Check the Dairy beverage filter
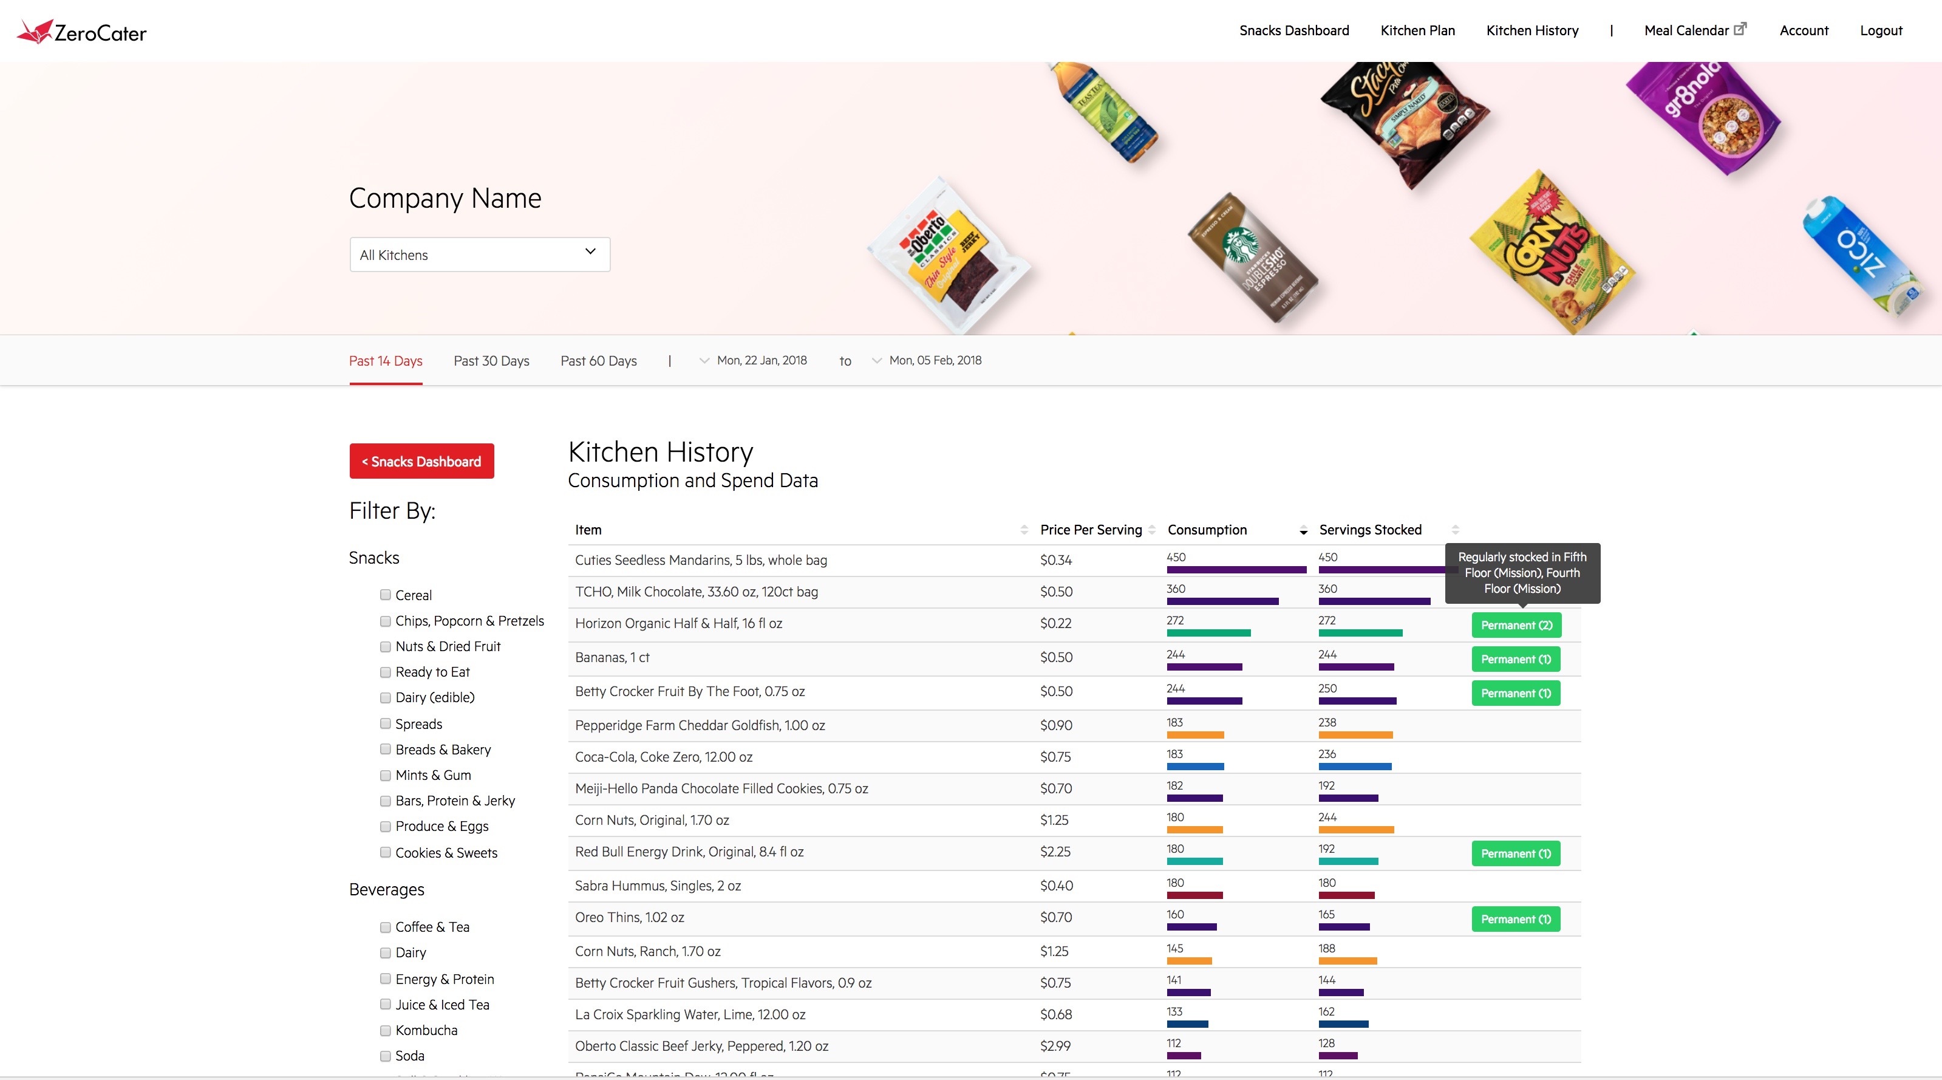1942x1080 pixels. pyautogui.click(x=385, y=952)
